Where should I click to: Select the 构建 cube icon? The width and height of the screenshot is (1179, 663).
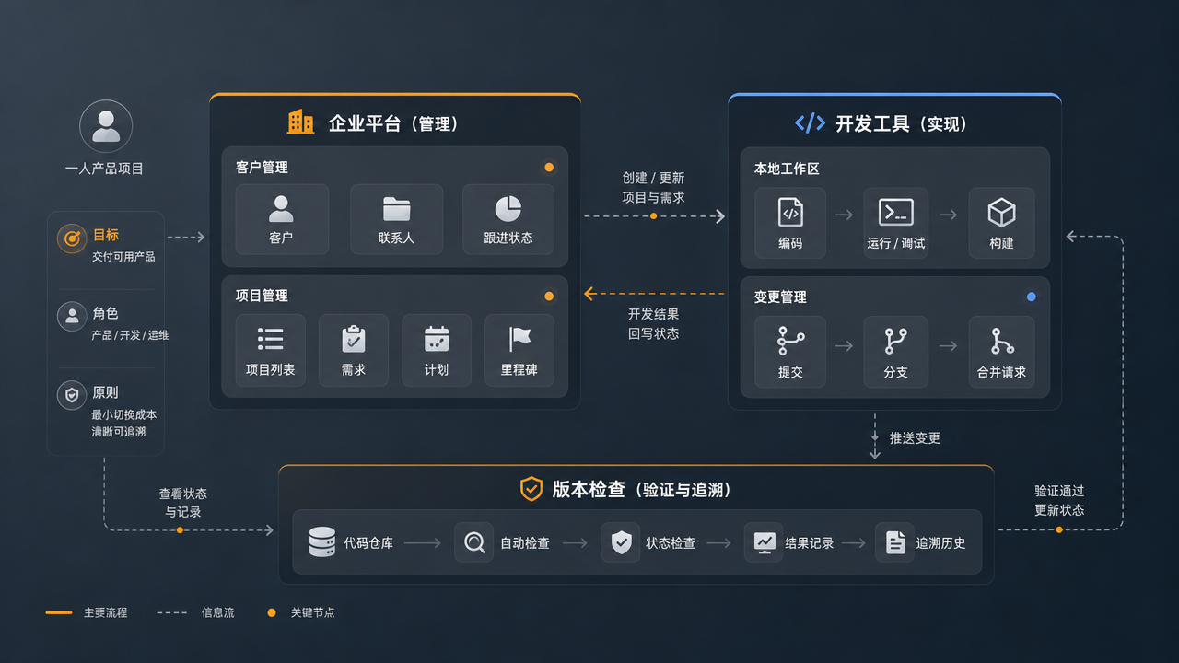1001,213
